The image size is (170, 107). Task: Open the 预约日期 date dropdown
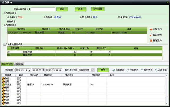(29, 70)
